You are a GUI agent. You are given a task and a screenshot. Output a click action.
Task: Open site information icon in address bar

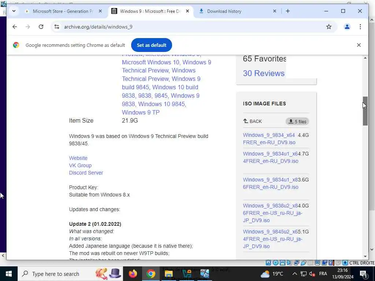pos(57,27)
